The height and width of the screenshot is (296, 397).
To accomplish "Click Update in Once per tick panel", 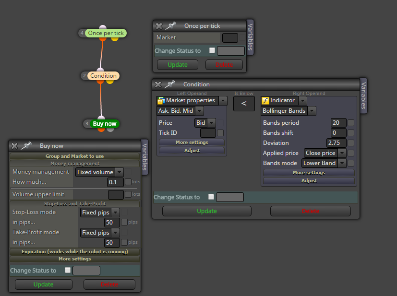I will coord(178,65).
